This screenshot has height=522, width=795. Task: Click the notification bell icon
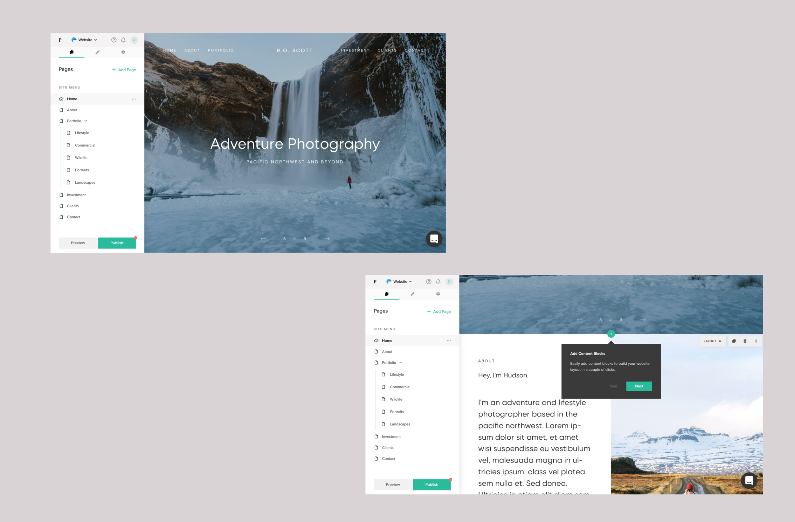(123, 40)
